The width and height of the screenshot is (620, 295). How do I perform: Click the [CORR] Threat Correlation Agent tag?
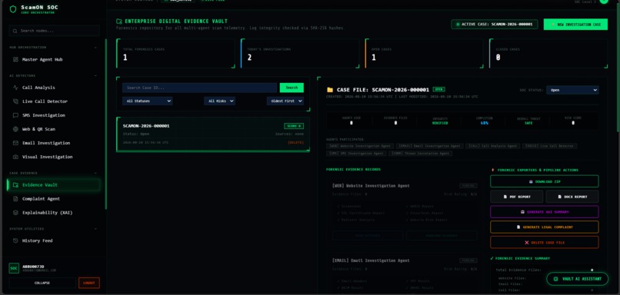click(x=420, y=153)
